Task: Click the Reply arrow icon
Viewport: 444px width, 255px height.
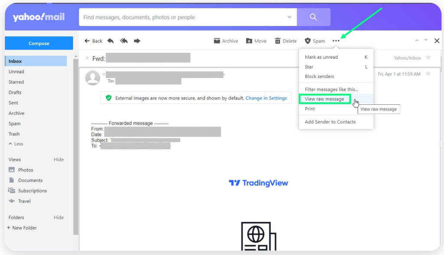Action: (x=111, y=41)
